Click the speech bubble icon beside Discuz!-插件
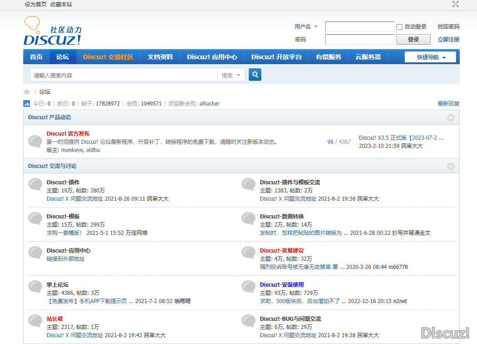Screen dimensions: 477x344 coord(35,184)
